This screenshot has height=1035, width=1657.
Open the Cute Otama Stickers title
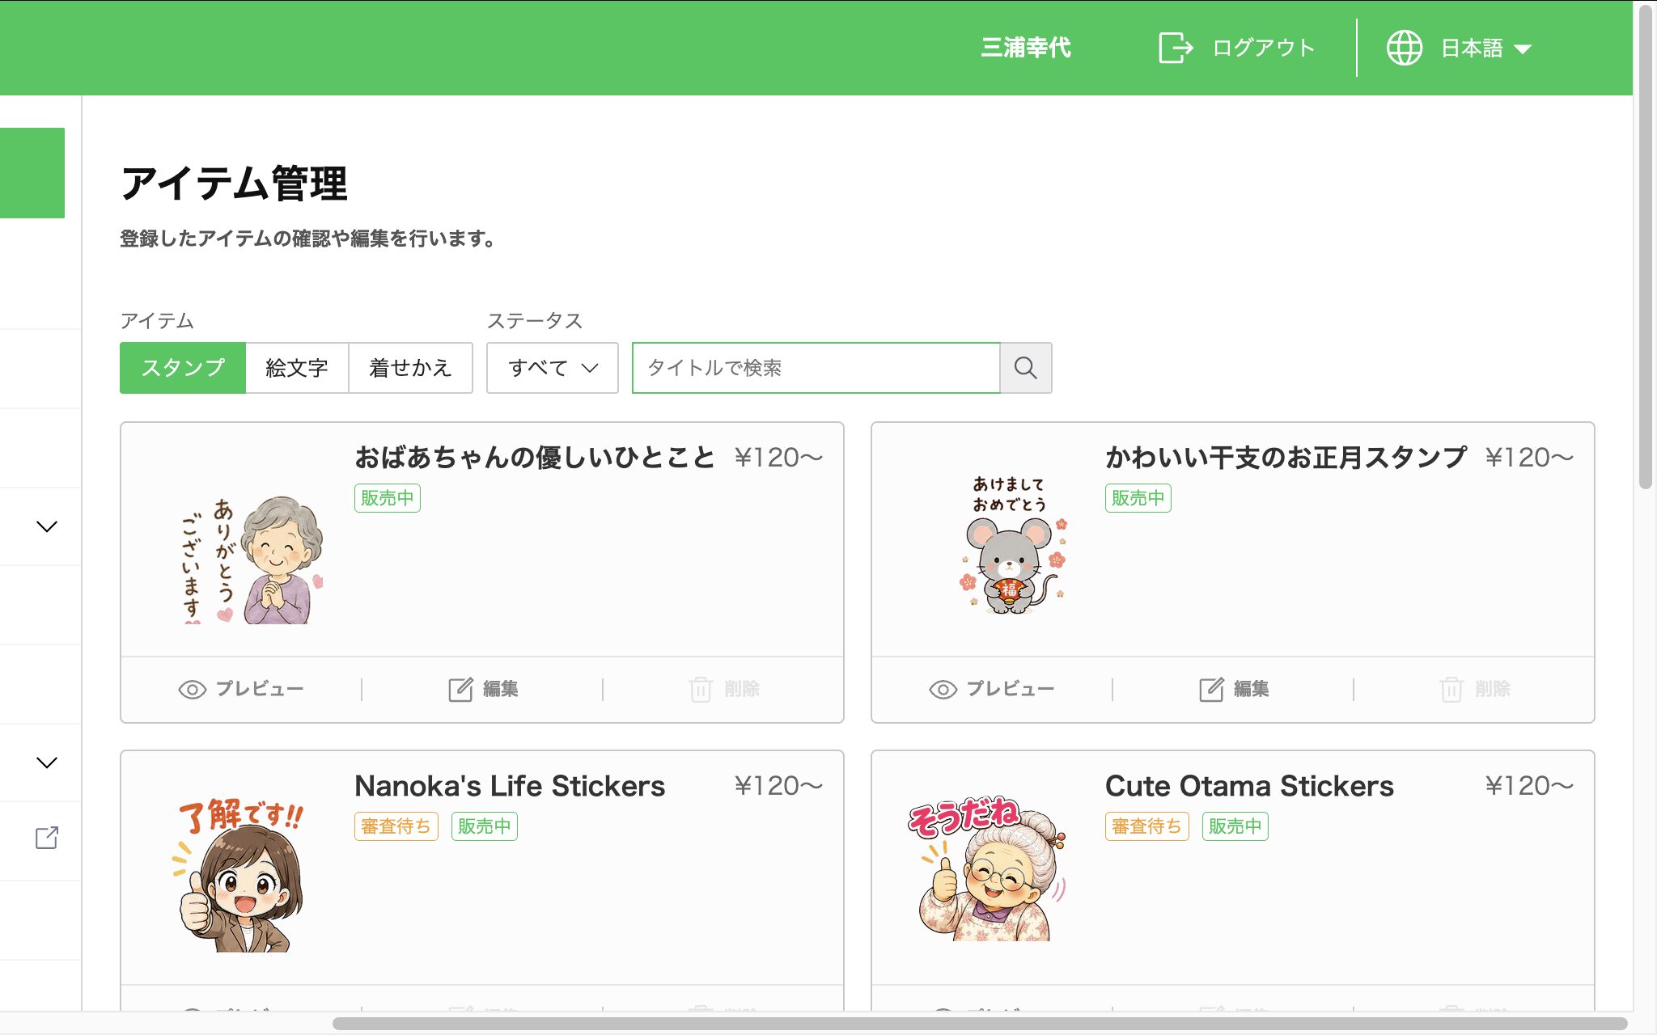[x=1249, y=786]
